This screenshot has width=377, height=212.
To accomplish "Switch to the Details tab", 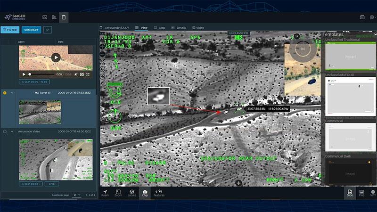I will (179, 28).
